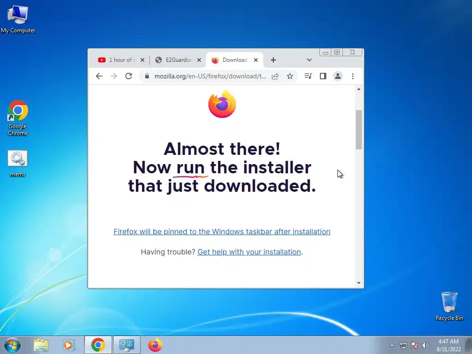This screenshot has width=472, height=354.
Task: Click the padlock site info icon
Action: (x=147, y=76)
